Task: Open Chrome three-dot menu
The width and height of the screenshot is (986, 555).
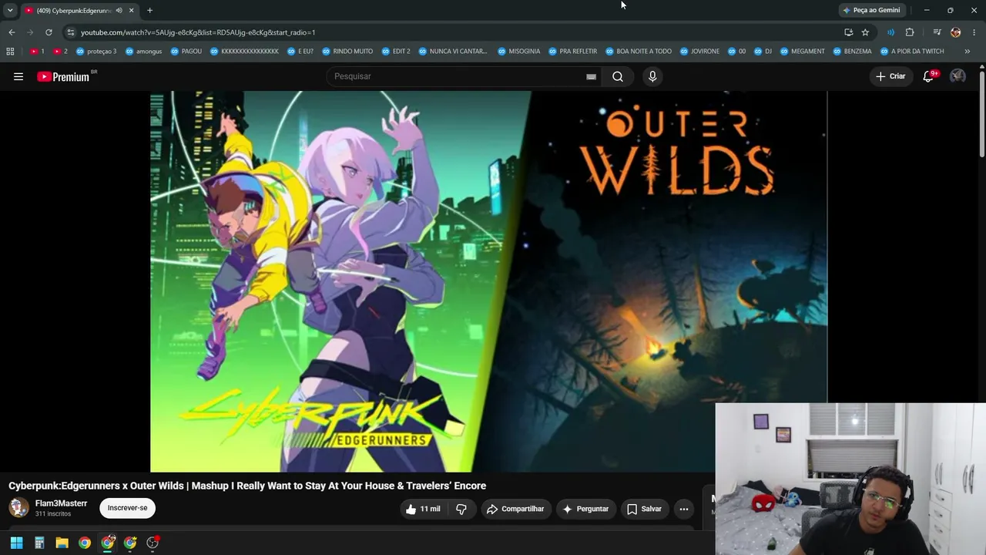Action: [974, 32]
